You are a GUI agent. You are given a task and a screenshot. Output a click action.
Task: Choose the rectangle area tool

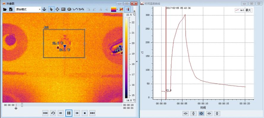coord(63,9)
